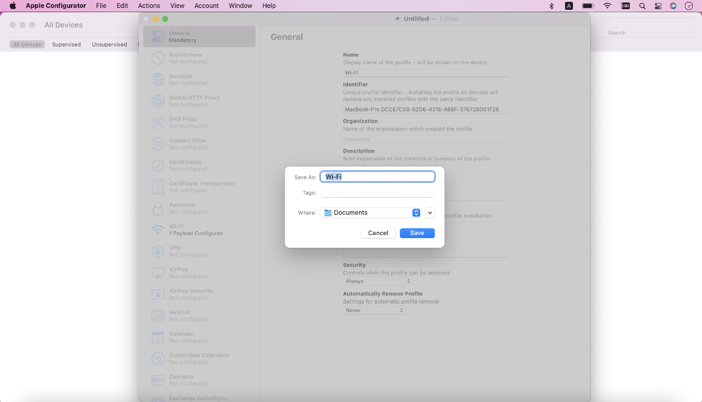Select the Certificates badge icon

coord(158,165)
